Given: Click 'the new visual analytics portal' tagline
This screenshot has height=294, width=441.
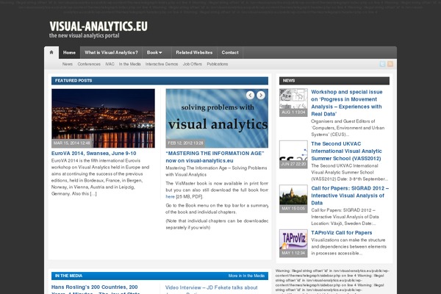Looking at the screenshot, I should [x=85, y=36].
